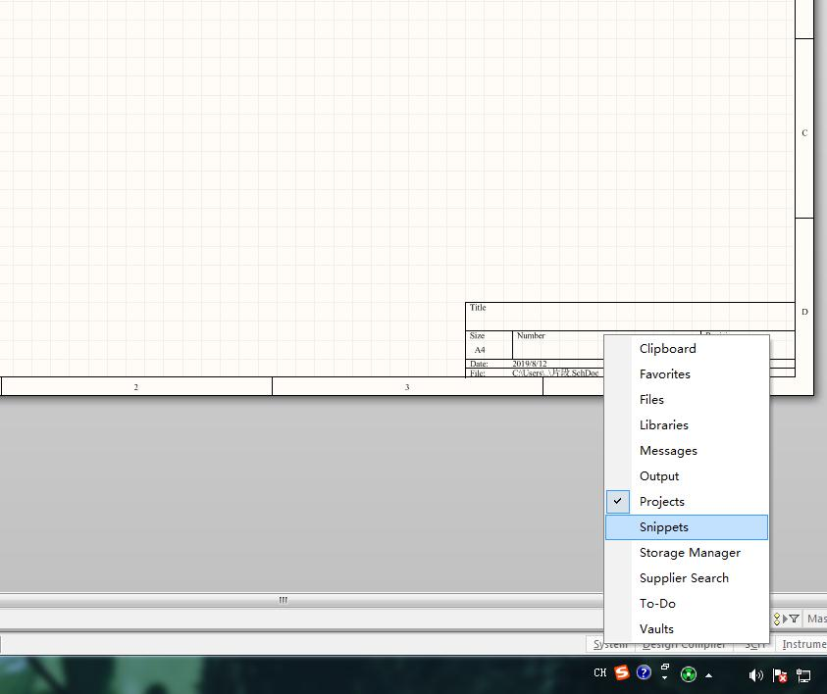Click the Sogou input method tray icon
The height and width of the screenshot is (694, 827).
pyautogui.click(x=622, y=672)
